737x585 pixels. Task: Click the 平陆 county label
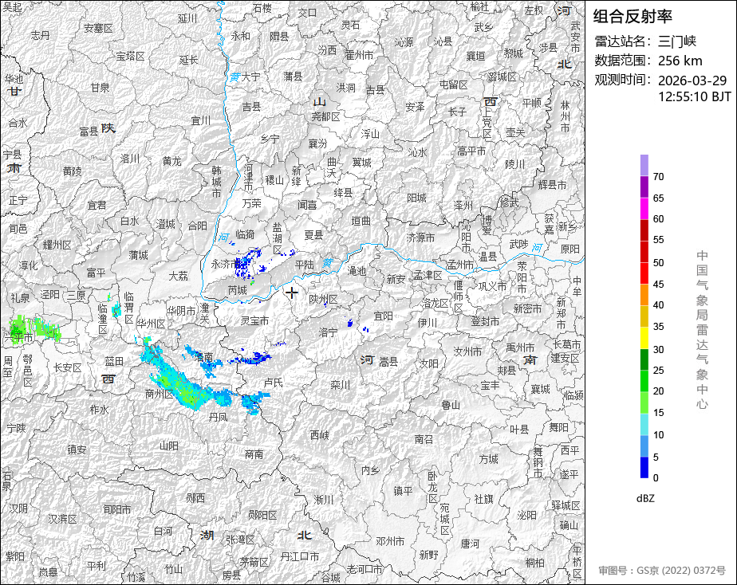click(304, 265)
